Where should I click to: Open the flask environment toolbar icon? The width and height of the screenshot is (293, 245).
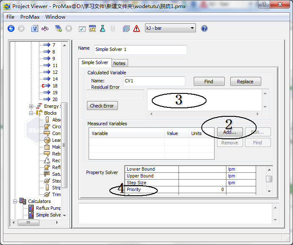point(102,28)
